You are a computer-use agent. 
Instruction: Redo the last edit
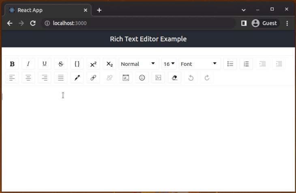207,78
